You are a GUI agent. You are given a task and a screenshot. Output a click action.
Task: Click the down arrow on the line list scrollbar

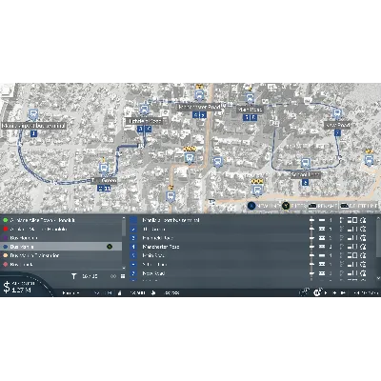pos(124,268)
